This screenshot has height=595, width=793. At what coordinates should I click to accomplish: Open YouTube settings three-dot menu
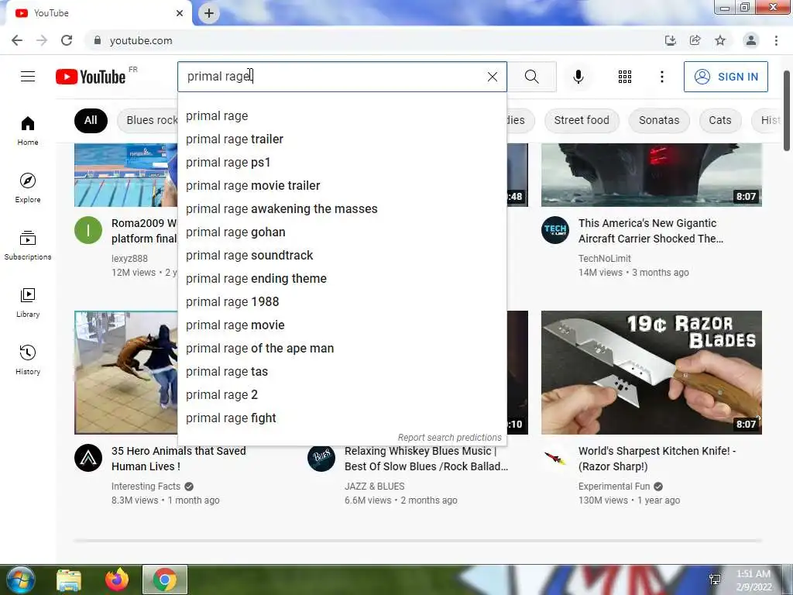click(661, 77)
